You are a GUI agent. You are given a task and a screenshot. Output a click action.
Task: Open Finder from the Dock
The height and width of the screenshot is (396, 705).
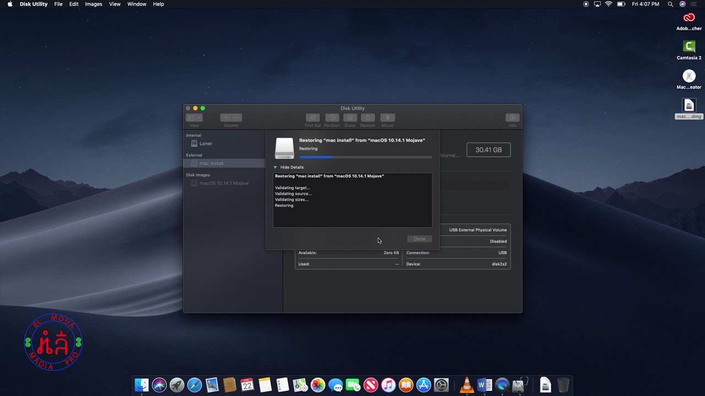pyautogui.click(x=142, y=385)
